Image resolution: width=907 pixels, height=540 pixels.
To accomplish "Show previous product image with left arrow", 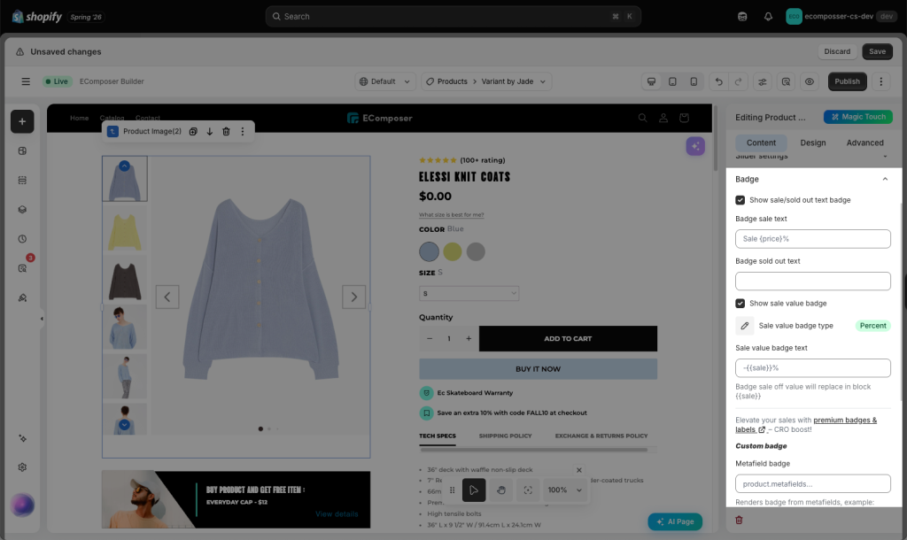I will tap(167, 297).
